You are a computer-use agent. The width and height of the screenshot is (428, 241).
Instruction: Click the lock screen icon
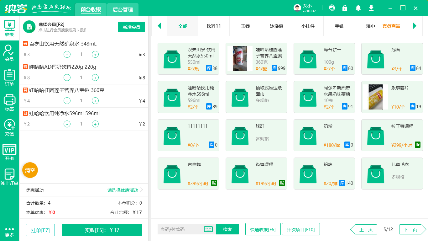coord(345,8)
